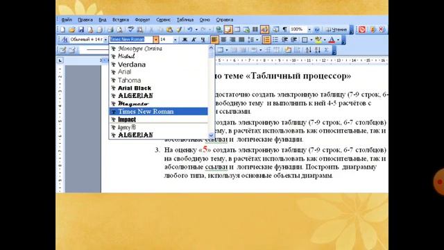The image size is (444, 250).
Task: Select Tahoma from the font list
Action: pos(159,81)
